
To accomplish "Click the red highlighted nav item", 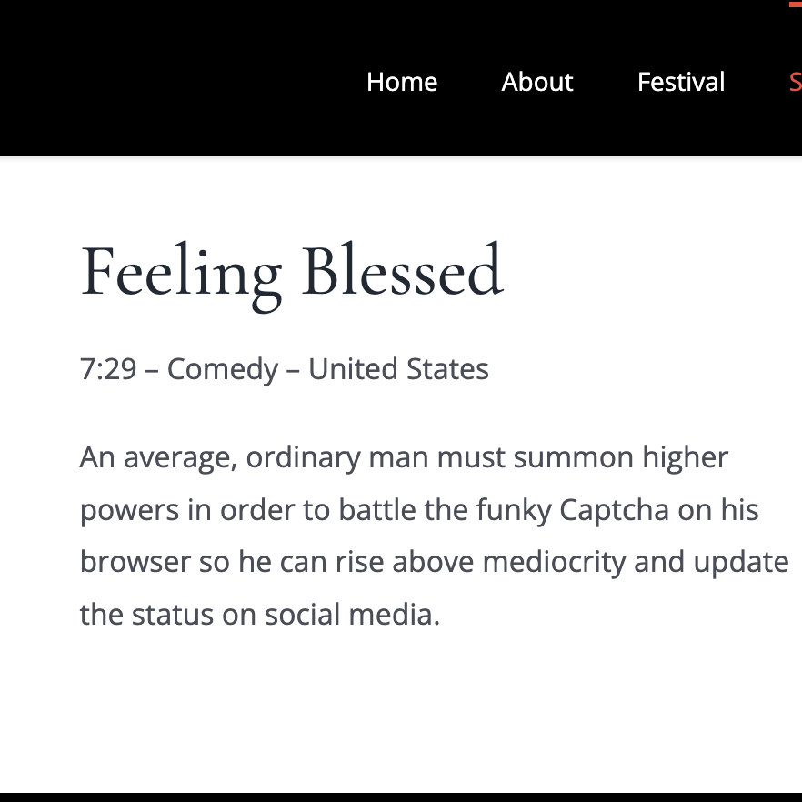I will point(796,83).
